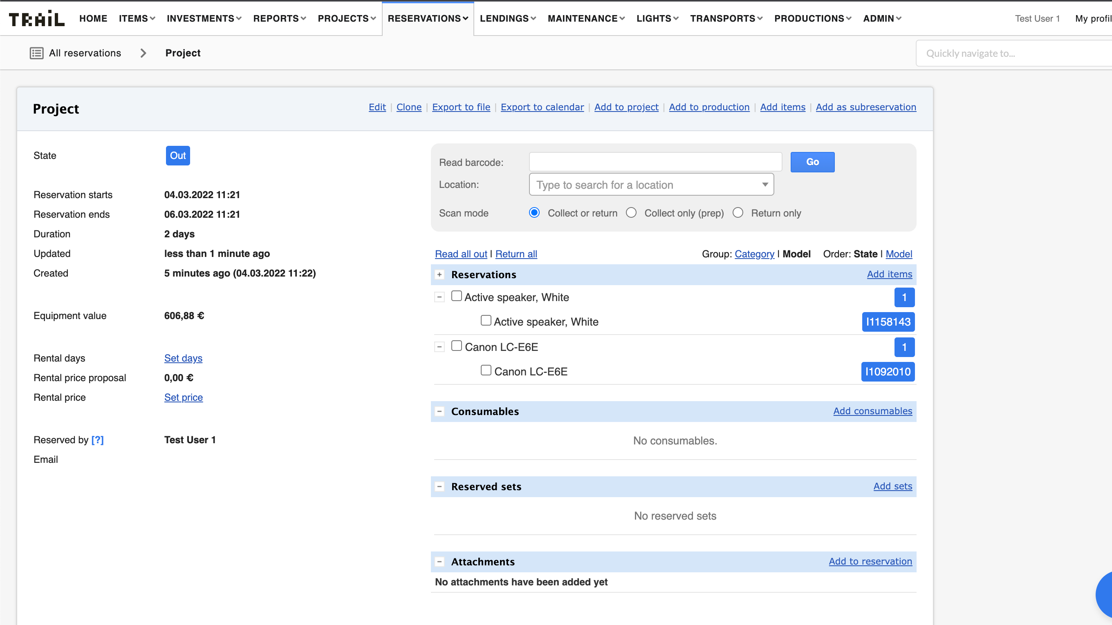Image resolution: width=1112 pixels, height=625 pixels.
Task: Click Add items link in header
Action: tap(782, 107)
